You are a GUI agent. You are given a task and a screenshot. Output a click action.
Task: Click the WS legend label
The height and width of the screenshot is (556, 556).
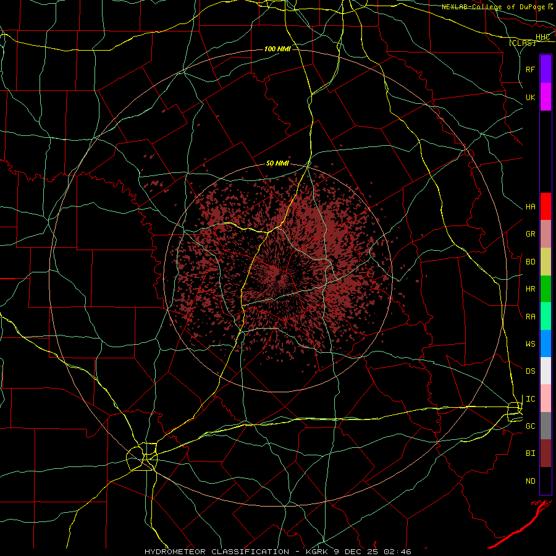[x=530, y=343]
